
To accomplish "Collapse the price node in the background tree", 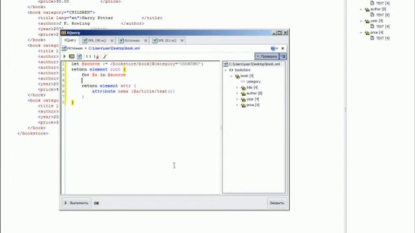I will [x=361, y=32].
